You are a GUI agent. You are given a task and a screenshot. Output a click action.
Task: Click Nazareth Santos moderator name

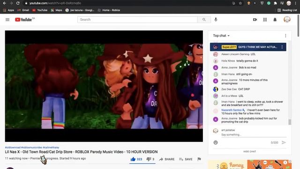point(232,110)
